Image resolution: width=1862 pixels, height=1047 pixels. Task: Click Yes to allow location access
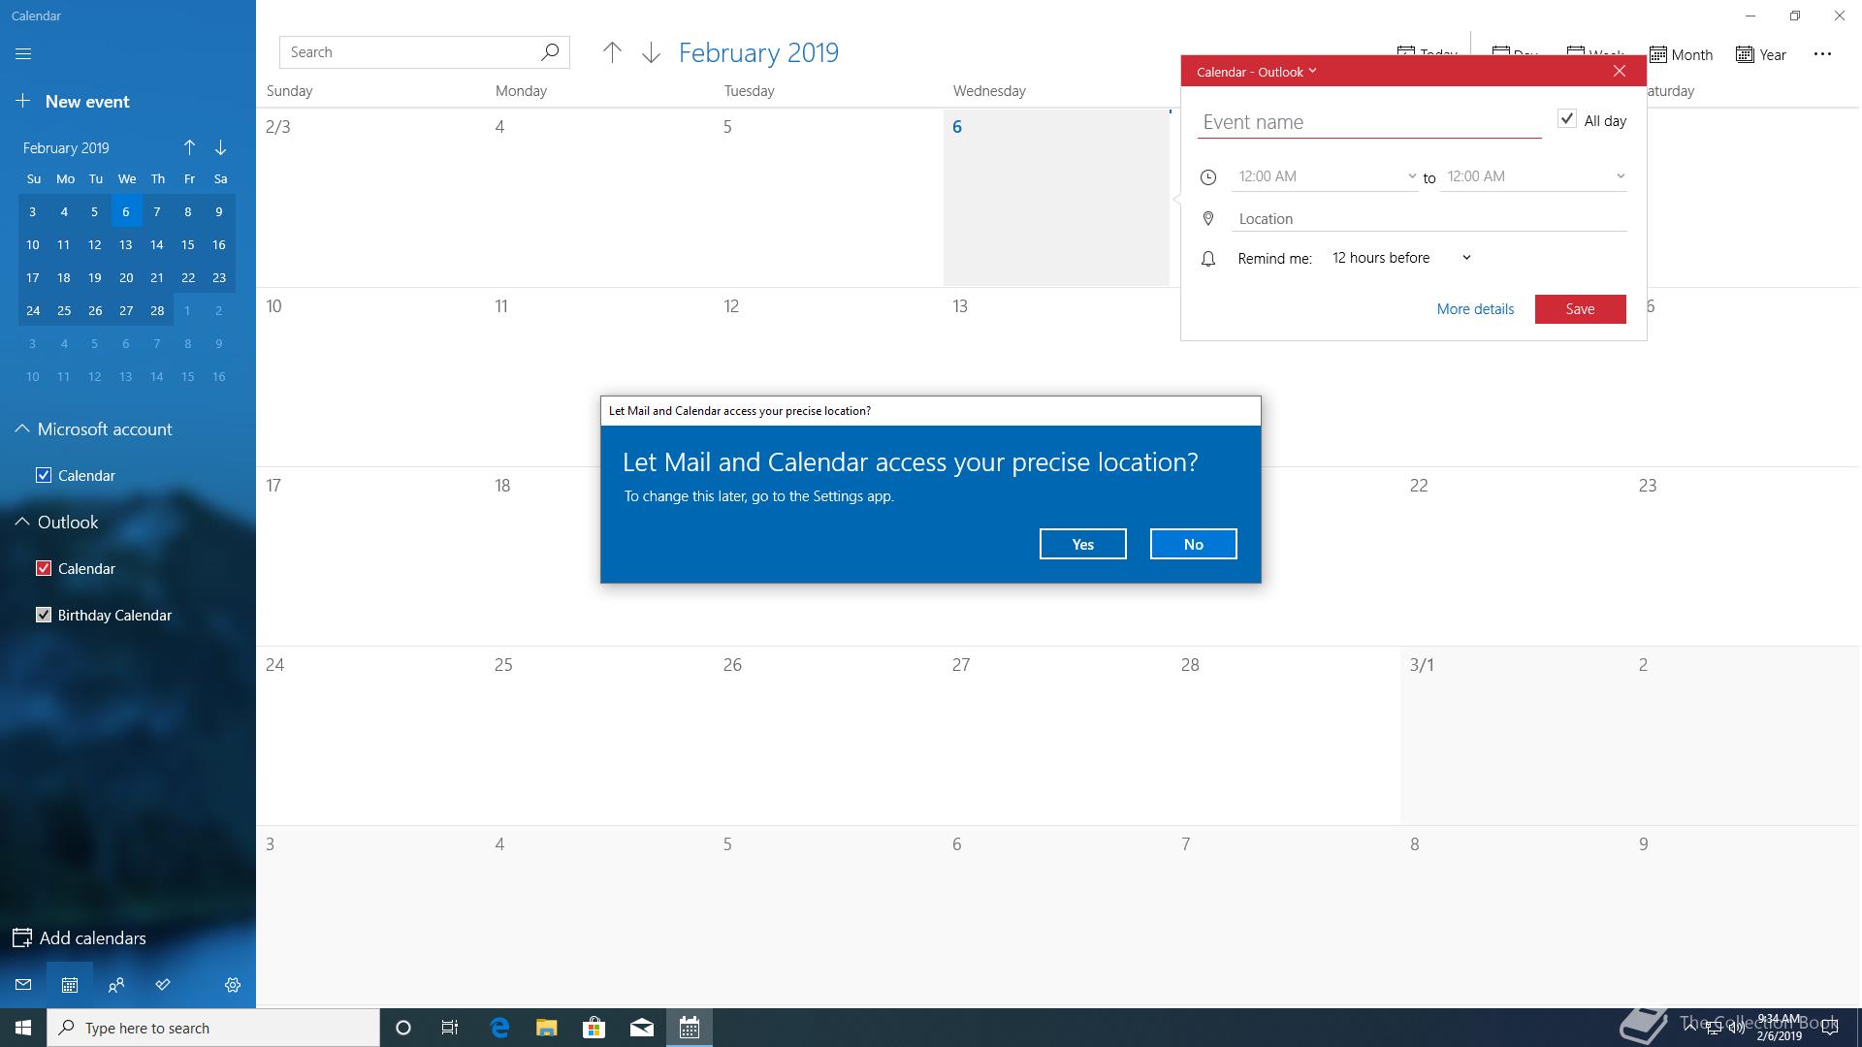point(1082,544)
